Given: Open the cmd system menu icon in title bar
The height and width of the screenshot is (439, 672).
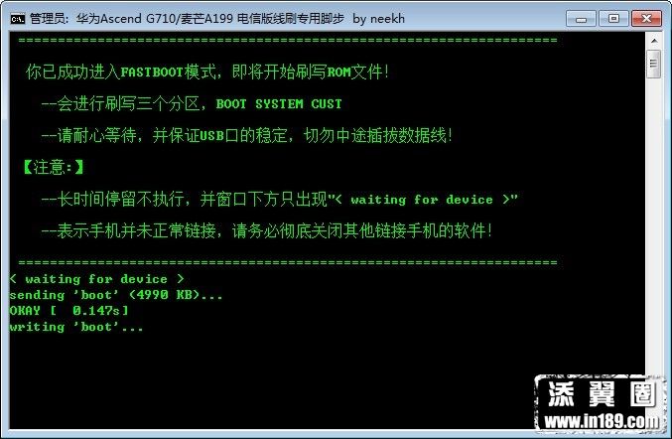Looking at the screenshot, I should (18, 19).
